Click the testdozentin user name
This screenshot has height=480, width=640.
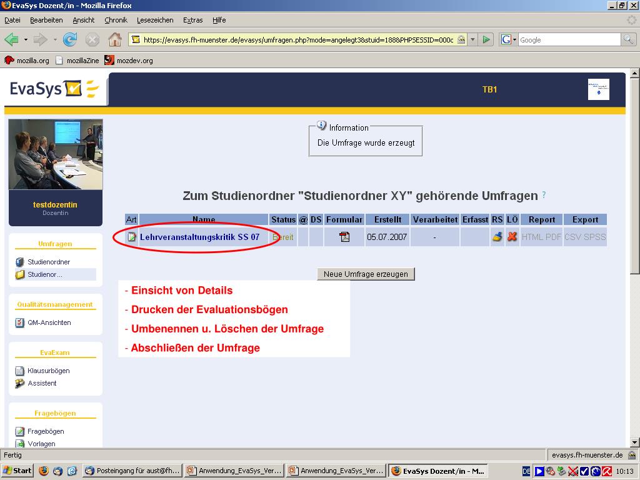55,204
